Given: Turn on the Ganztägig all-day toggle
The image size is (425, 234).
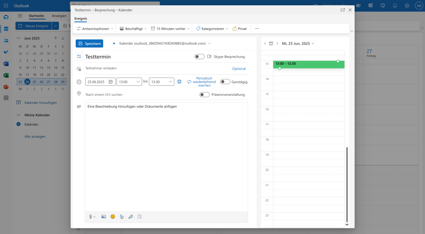Looking at the screenshot, I should point(225,82).
